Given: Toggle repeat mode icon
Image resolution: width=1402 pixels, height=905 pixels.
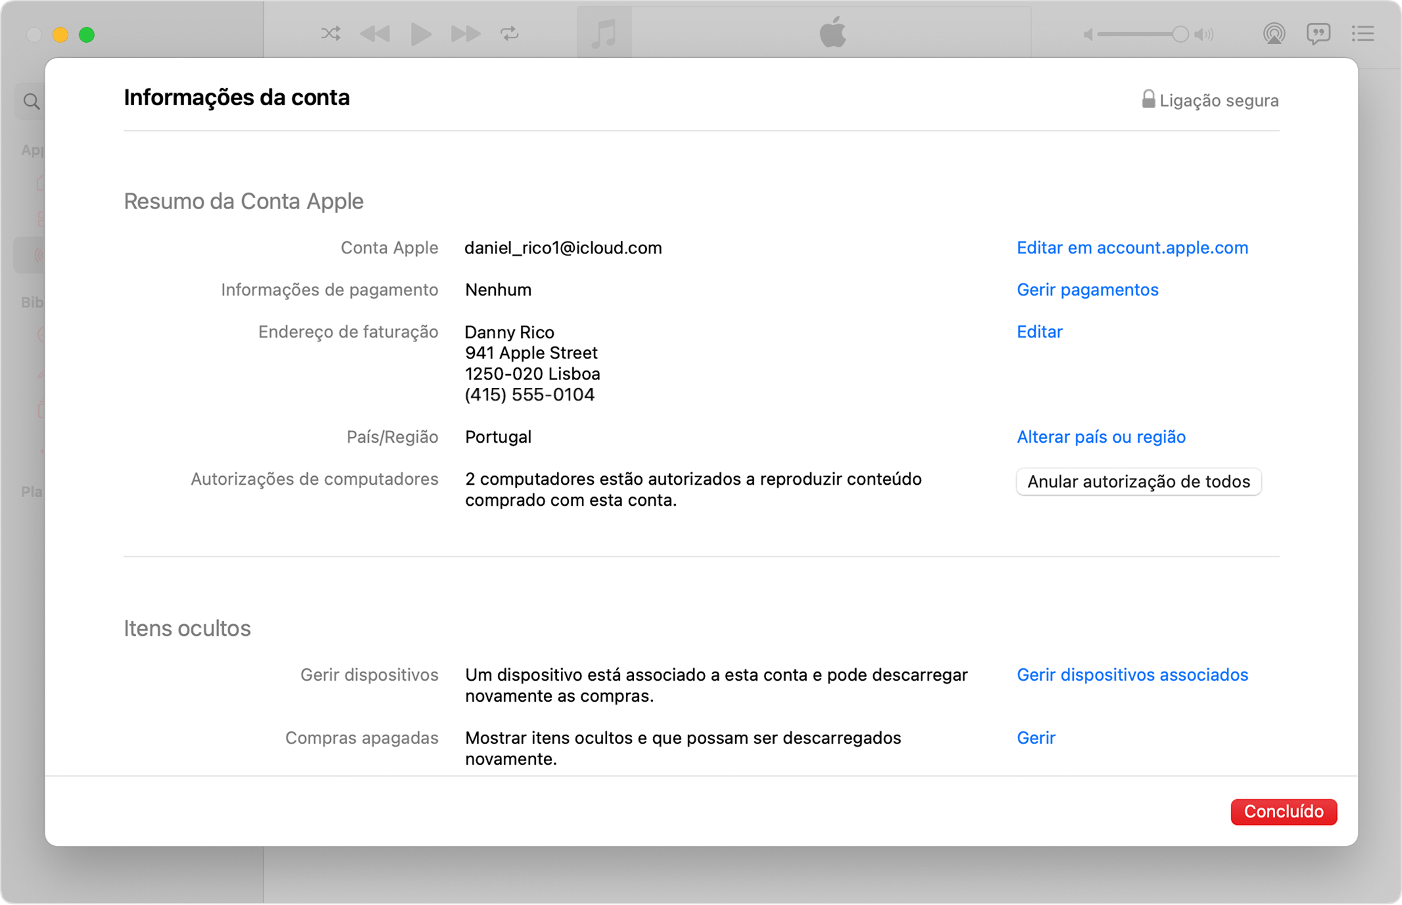Looking at the screenshot, I should [510, 34].
